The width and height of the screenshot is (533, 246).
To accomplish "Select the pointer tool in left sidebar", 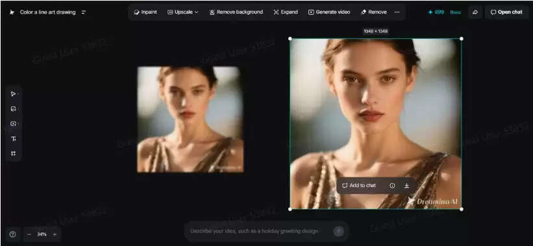I will pyautogui.click(x=13, y=94).
